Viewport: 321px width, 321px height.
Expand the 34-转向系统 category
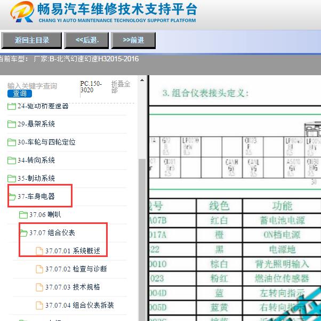(x=36, y=160)
